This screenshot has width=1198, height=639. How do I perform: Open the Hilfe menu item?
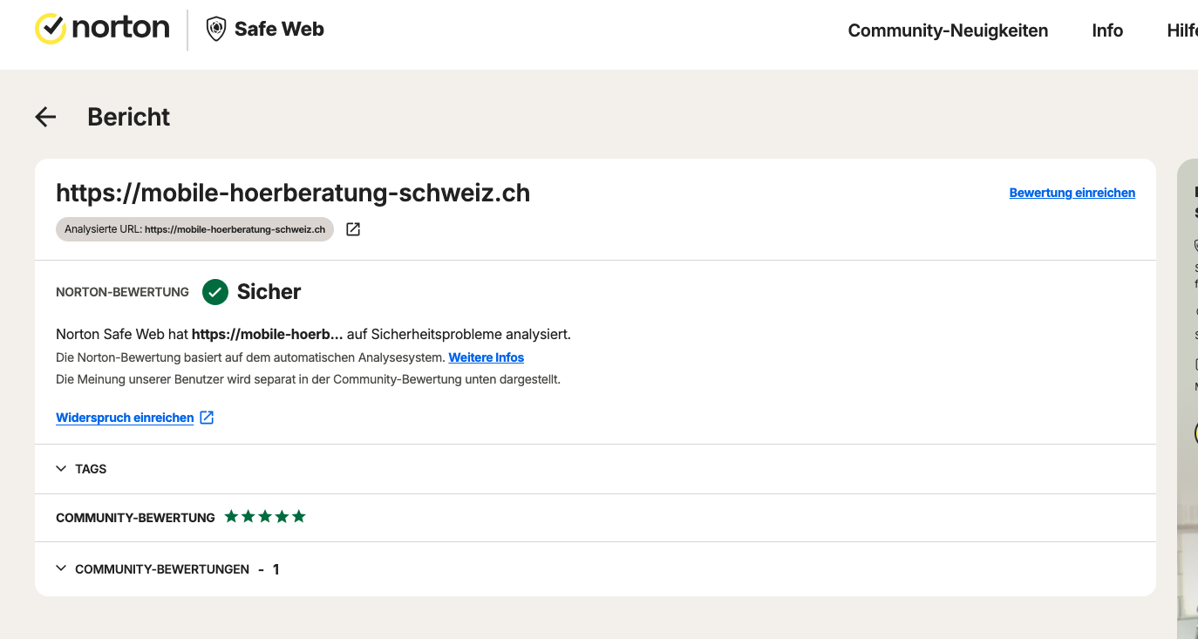point(1182,31)
